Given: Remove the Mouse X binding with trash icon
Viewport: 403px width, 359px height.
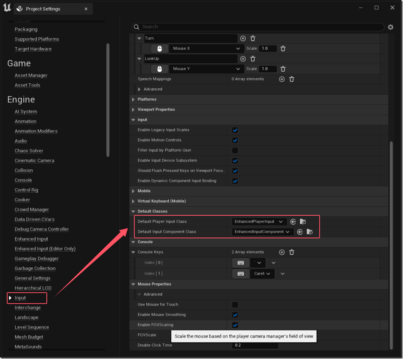Looking at the screenshot, I should (283, 49).
